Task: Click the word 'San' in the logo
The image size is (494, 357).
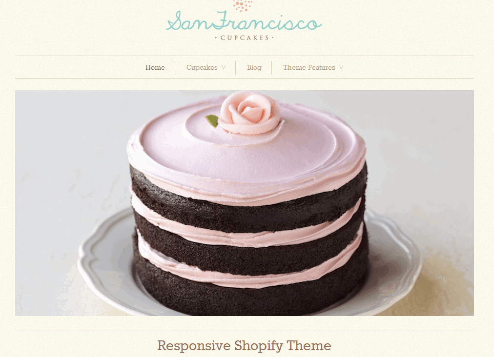Action: (x=187, y=22)
